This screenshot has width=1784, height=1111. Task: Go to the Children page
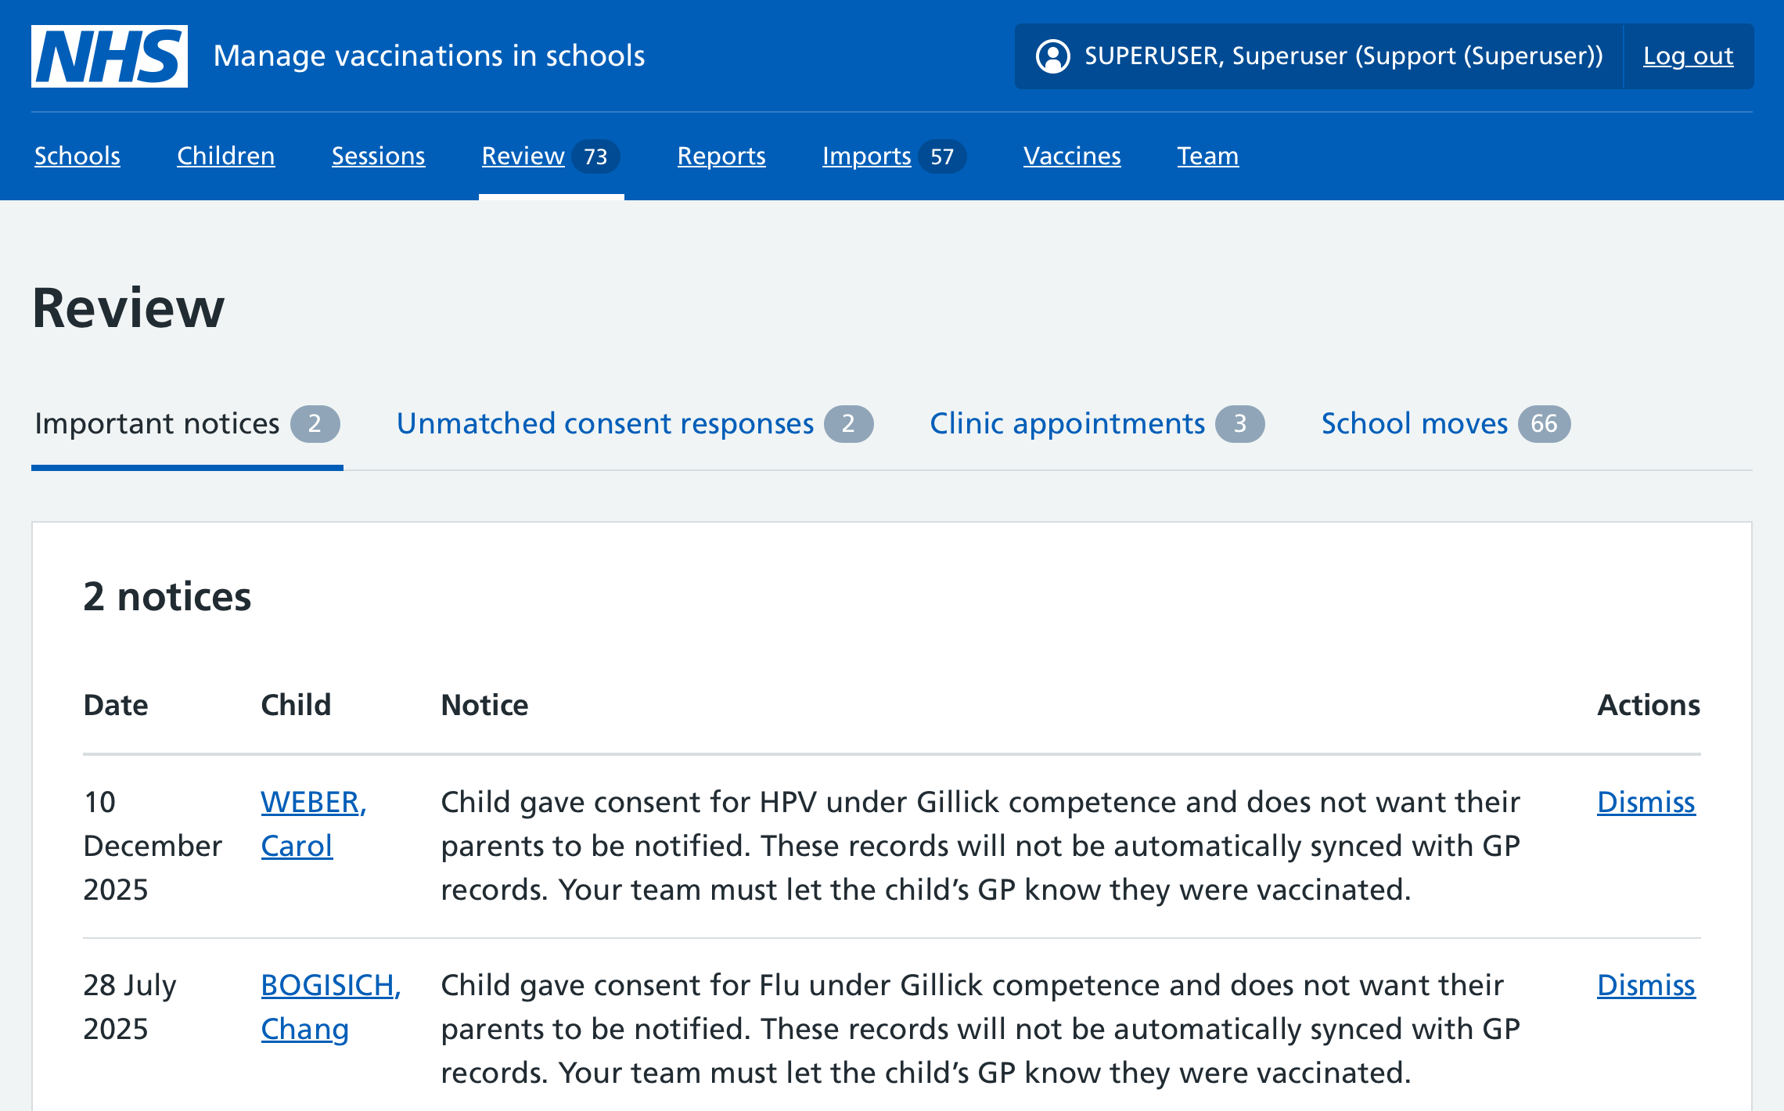226,156
